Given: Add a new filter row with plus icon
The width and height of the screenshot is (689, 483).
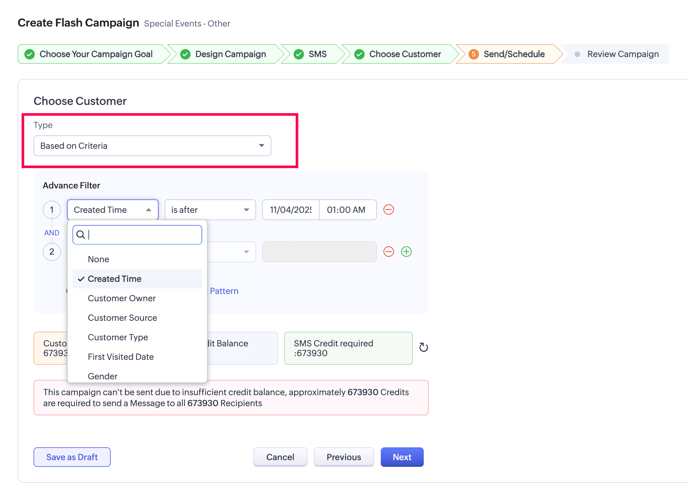Looking at the screenshot, I should click(x=406, y=252).
